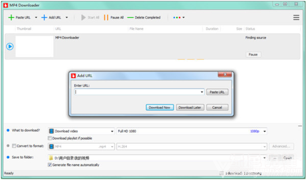Sort by the Thumbnail column header
306x180 pixels.
click(24, 29)
